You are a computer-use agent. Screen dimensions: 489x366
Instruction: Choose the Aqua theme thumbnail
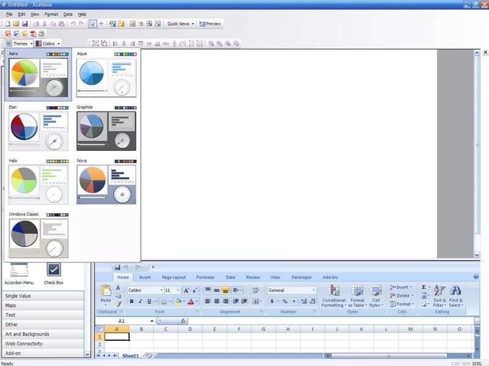(106, 78)
